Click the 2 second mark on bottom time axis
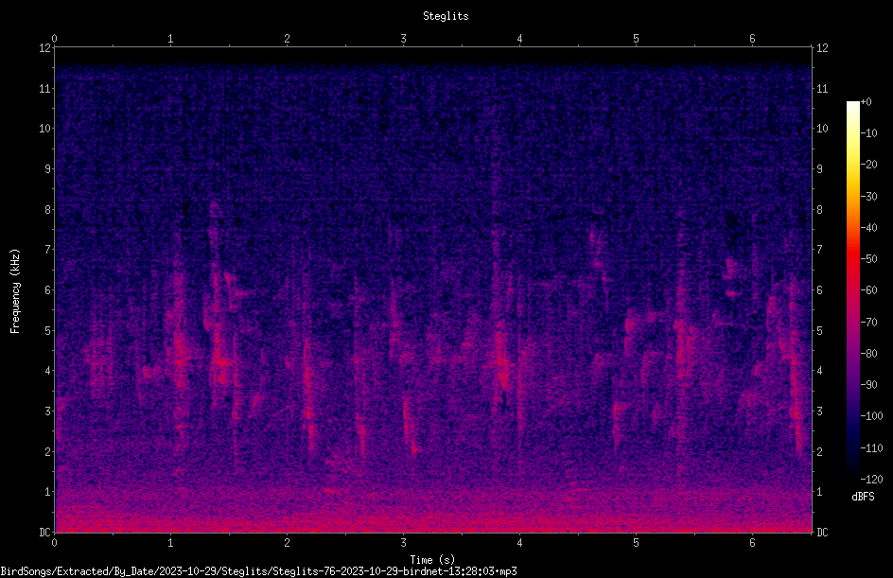Image resolution: width=893 pixels, height=578 pixels. (287, 543)
